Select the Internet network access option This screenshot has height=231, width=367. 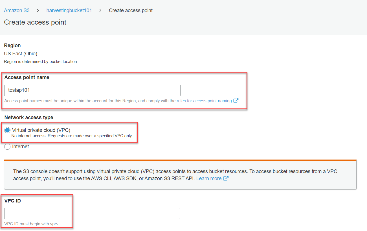[x=8, y=147]
